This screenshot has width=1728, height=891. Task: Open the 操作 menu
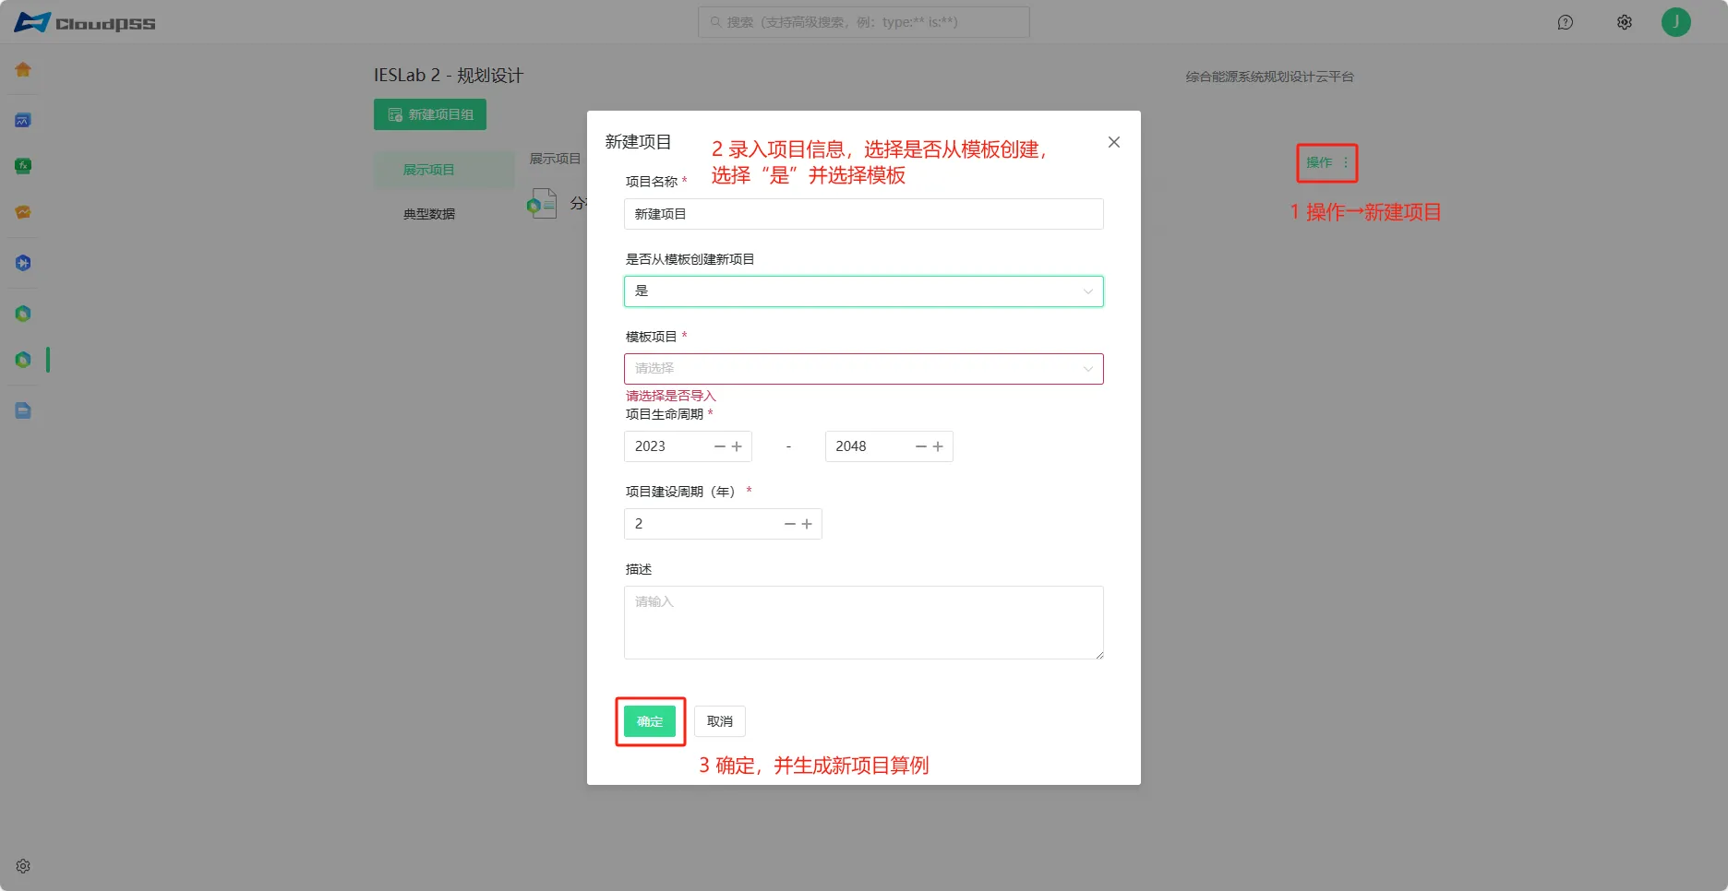(1327, 162)
